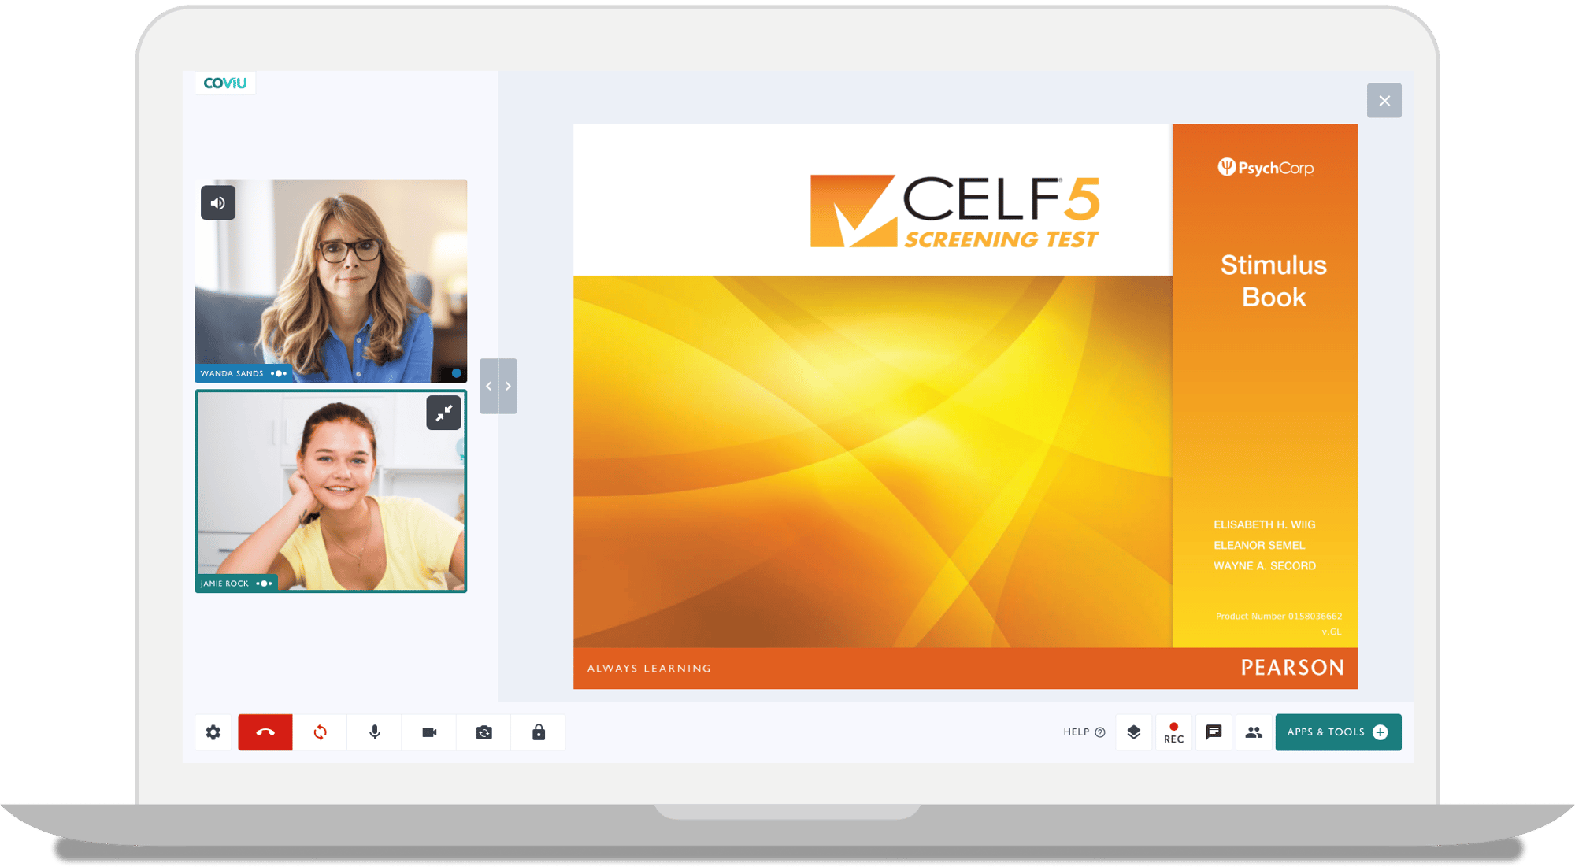Toggle camera on/off
1575x867 pixels.
(x=429, y=732)
